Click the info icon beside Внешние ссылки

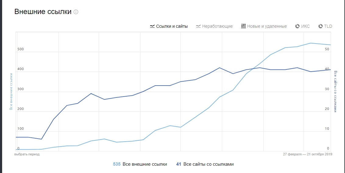(x=76, y=12)
